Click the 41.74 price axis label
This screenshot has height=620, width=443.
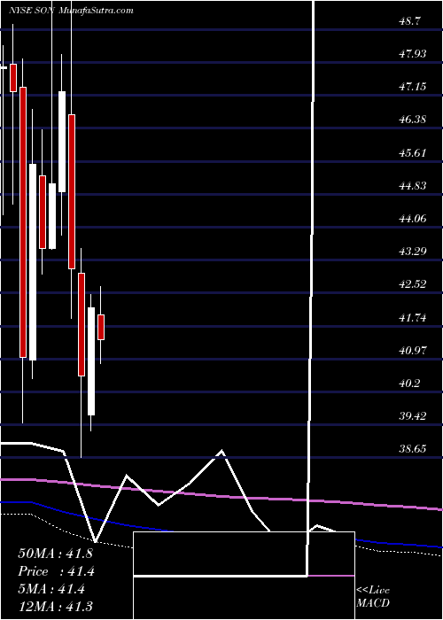413,317
